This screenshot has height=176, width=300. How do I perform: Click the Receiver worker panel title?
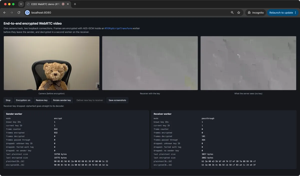pyautogui.click(x=162, y=114)
